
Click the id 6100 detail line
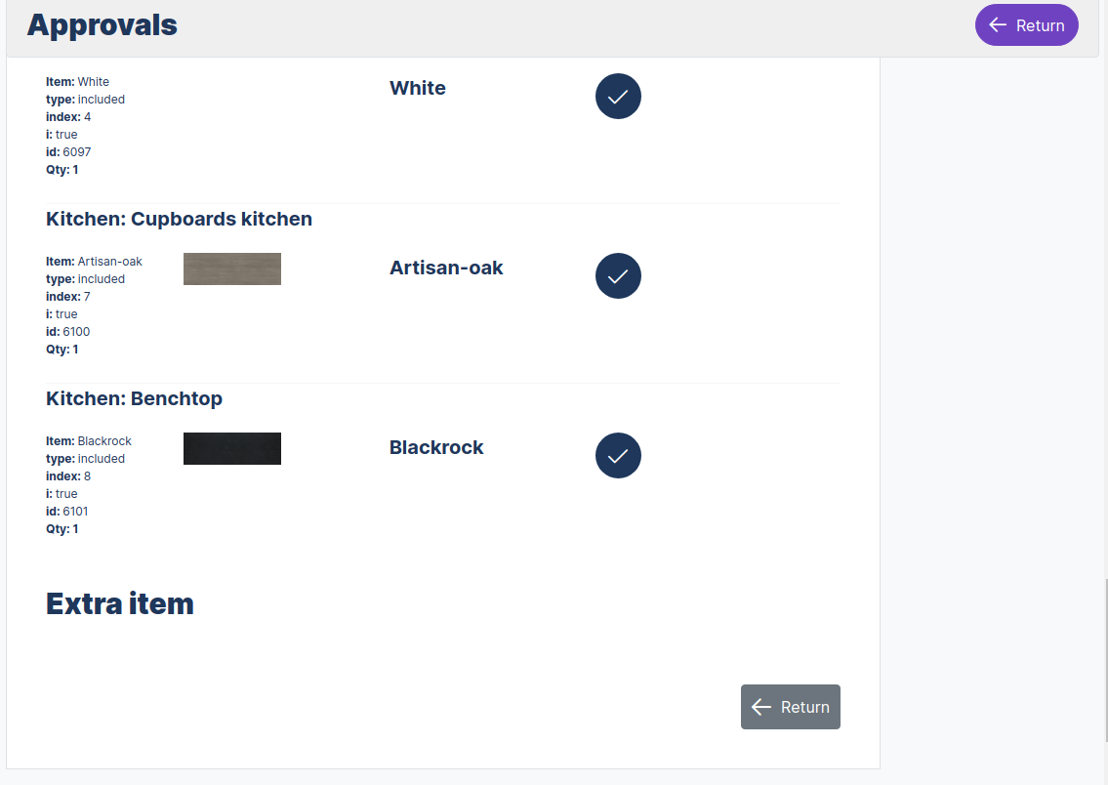(x=68, y=332)
